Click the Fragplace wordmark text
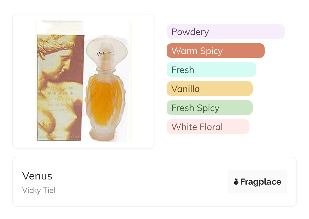The height and width of the screenshot is (219, 309). (x=261, y=182)
